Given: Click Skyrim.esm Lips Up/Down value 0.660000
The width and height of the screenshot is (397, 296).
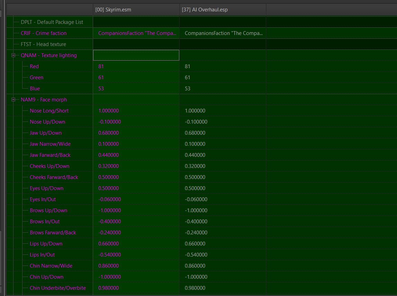Looking at the screenshot, I should tap(108, 244).
